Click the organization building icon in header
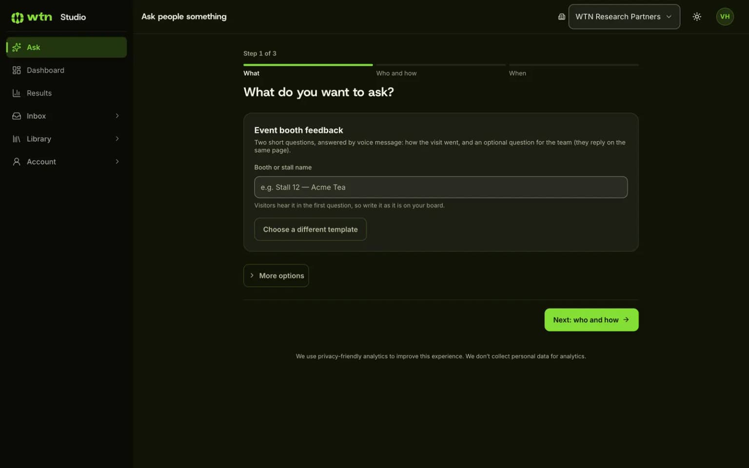Viewport: 749px width, 468px height. click(562, 17)
